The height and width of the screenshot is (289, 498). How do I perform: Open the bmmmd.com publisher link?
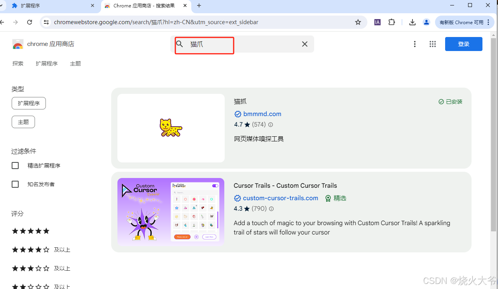point(262,114)
